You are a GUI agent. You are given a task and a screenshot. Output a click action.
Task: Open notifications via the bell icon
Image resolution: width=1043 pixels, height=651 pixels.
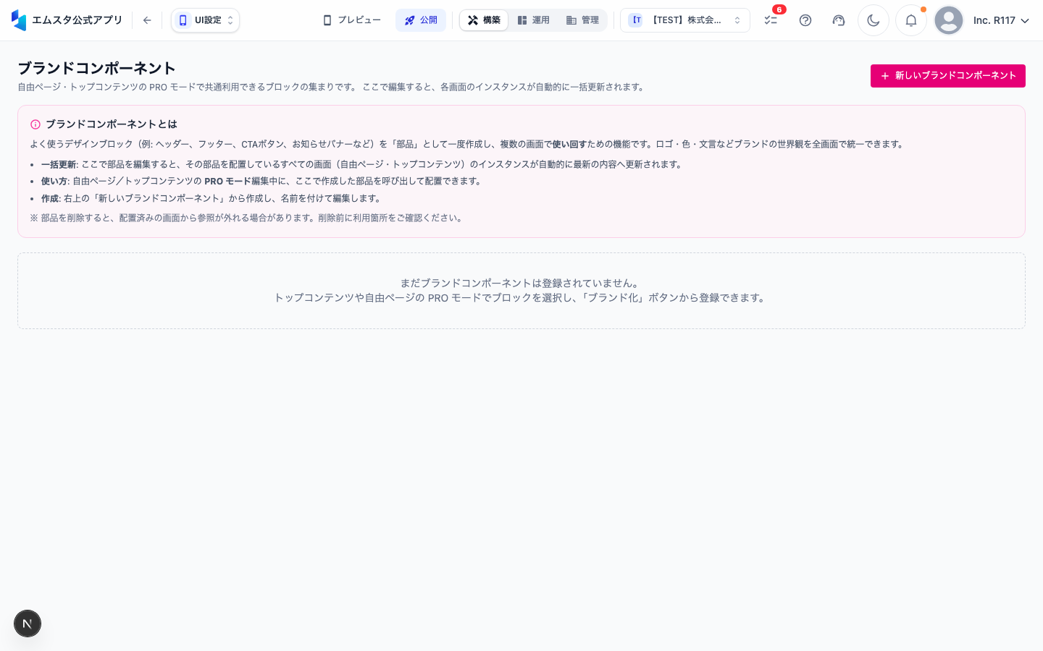pyautogui.click(x=911, y=20)
